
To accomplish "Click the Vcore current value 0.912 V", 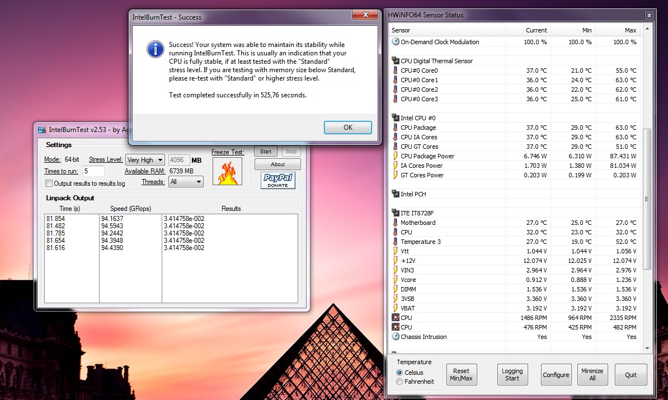I will click(537, 280).
